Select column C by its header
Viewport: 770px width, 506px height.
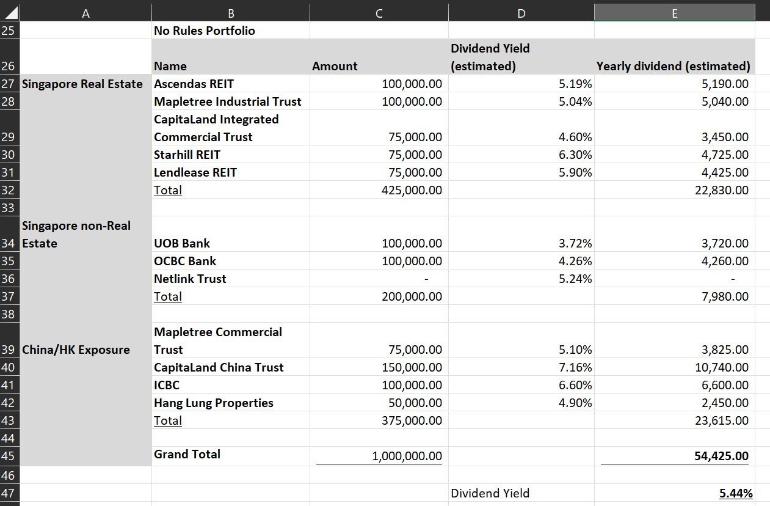point(379,13)
